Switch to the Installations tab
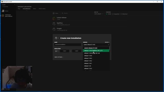The width and height of the screenshot is (164, 92). coord(27,9)
